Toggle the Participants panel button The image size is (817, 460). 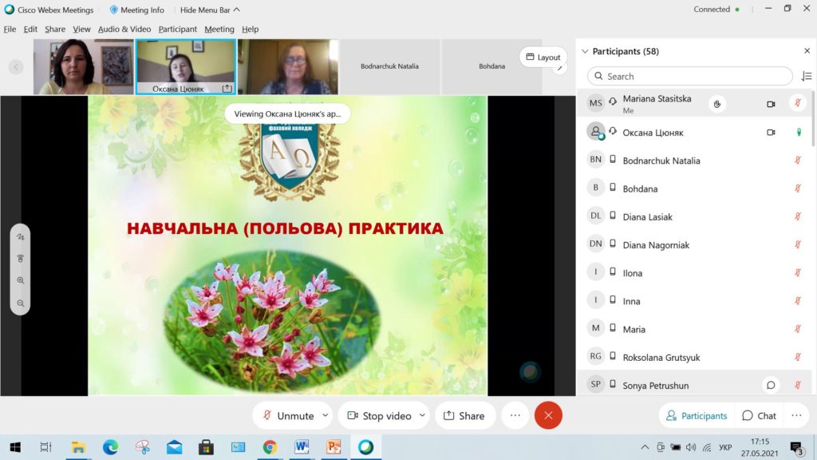(697, 415)
